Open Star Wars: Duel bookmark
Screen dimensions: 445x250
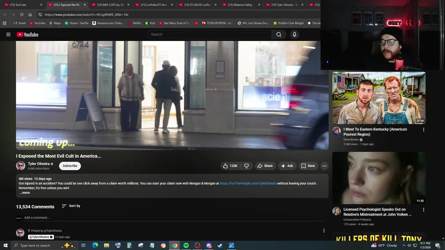[174, 23]
